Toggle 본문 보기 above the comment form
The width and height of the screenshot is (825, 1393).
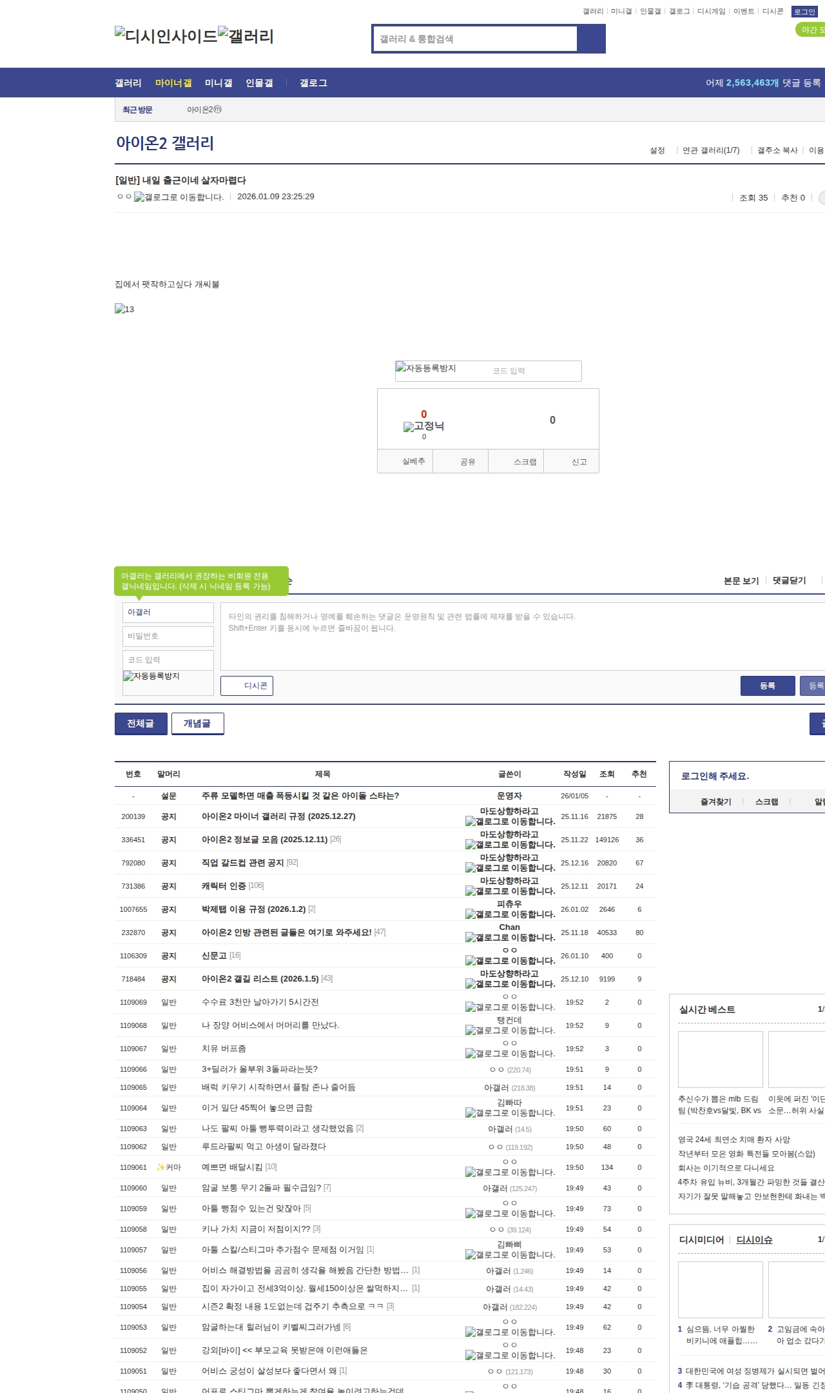click(x=741, y=580)
